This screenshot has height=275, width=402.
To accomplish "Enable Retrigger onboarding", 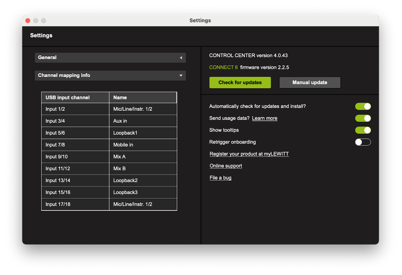I will pyautogui.click(x=363, y=142).
